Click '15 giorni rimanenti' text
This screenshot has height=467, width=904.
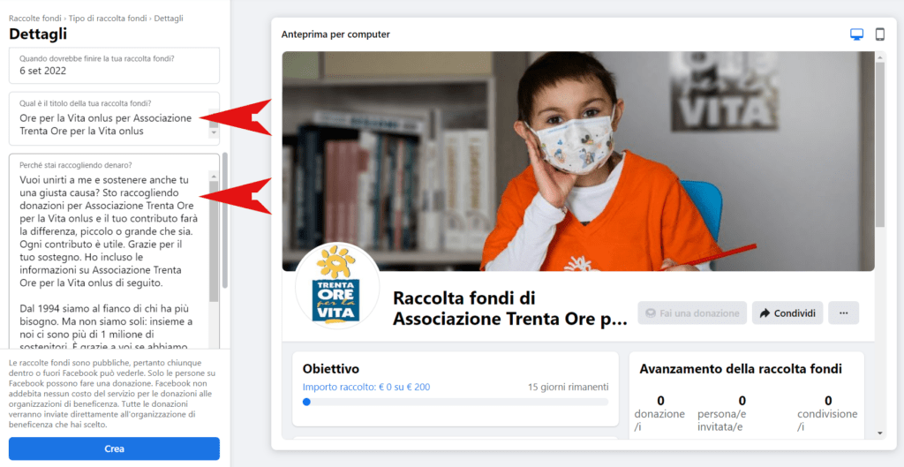[568, 387]
